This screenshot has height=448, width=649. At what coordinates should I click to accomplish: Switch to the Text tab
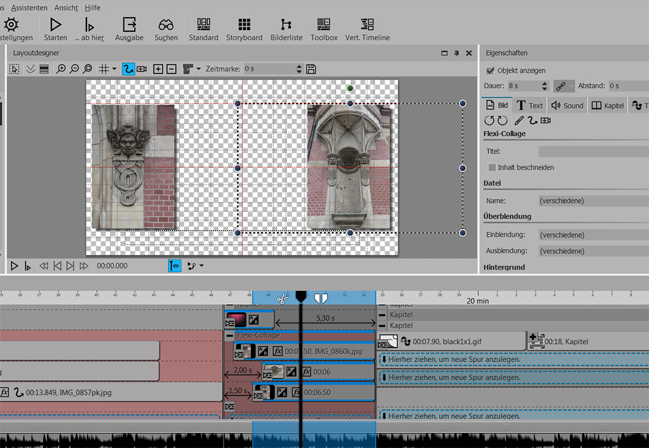pos(530,105)
